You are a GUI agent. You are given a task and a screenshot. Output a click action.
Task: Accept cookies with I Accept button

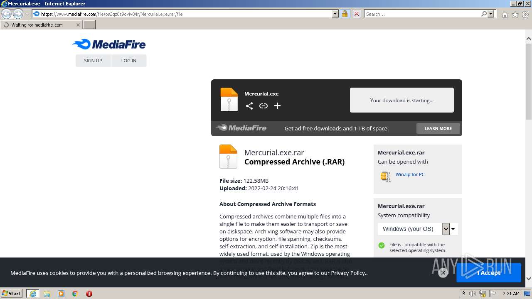click(489, 272)
